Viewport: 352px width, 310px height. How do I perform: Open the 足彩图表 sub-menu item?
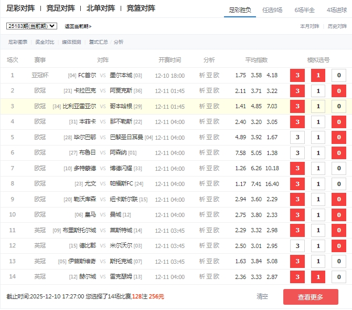coord(18,42)
